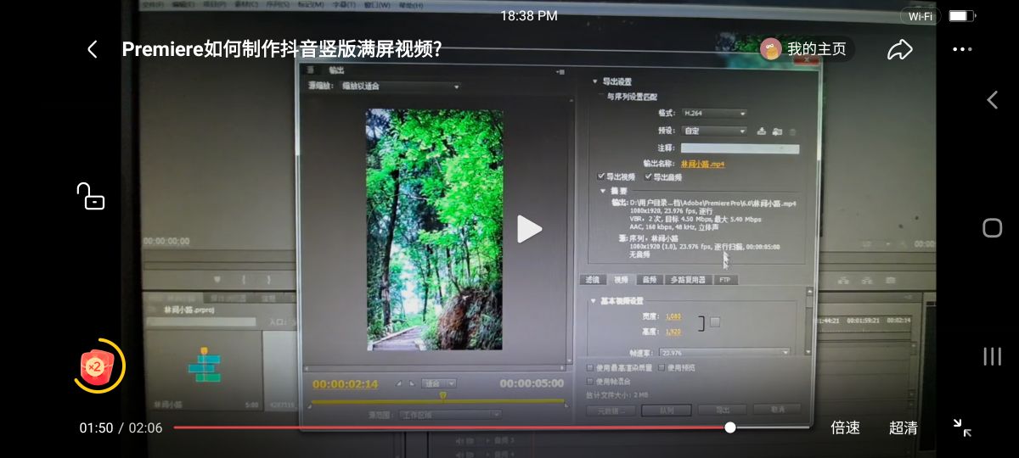Open the 倍速 playback speed option
Screen dimensions: 1019x458
pos(845,427)
